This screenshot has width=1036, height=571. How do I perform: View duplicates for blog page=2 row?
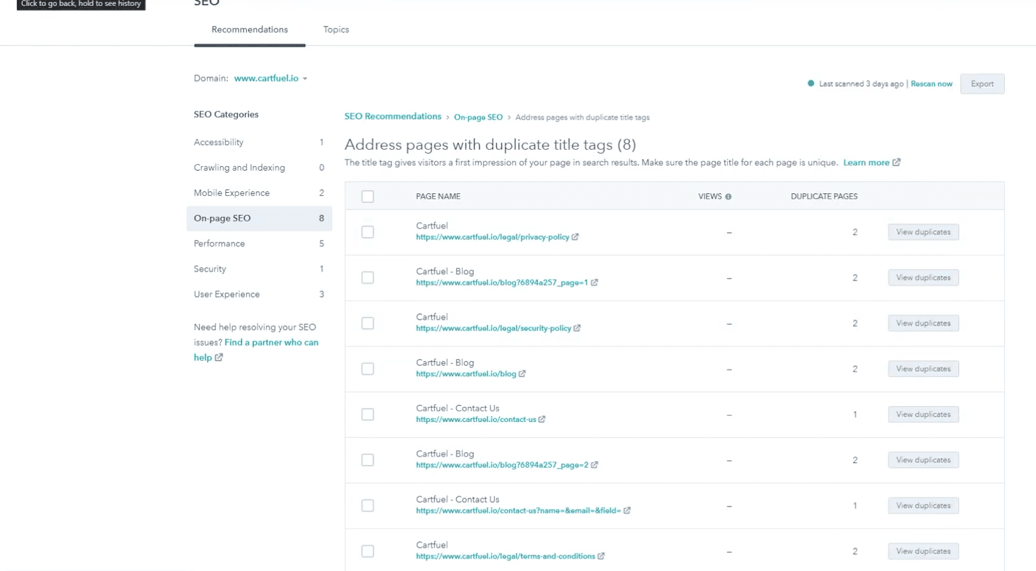923,460
